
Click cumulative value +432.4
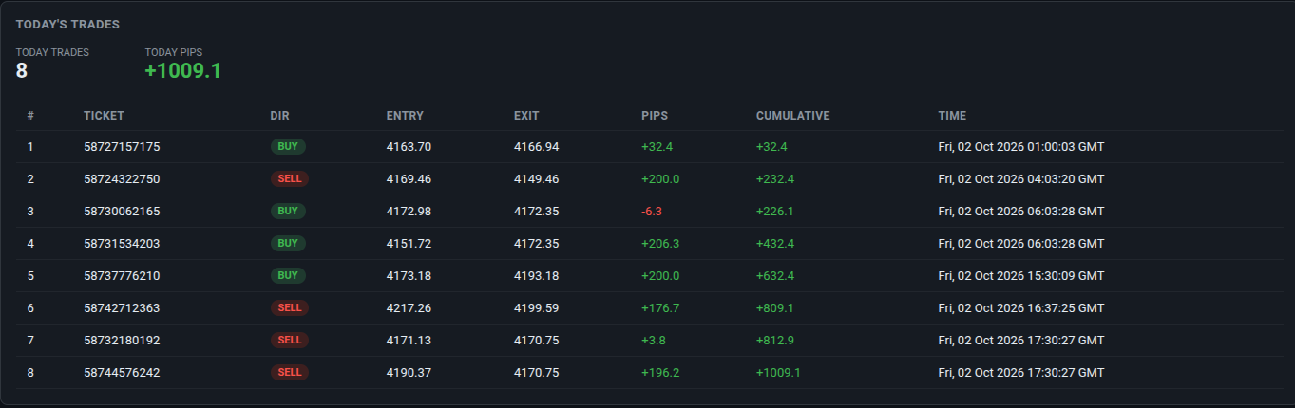point(775,244)
